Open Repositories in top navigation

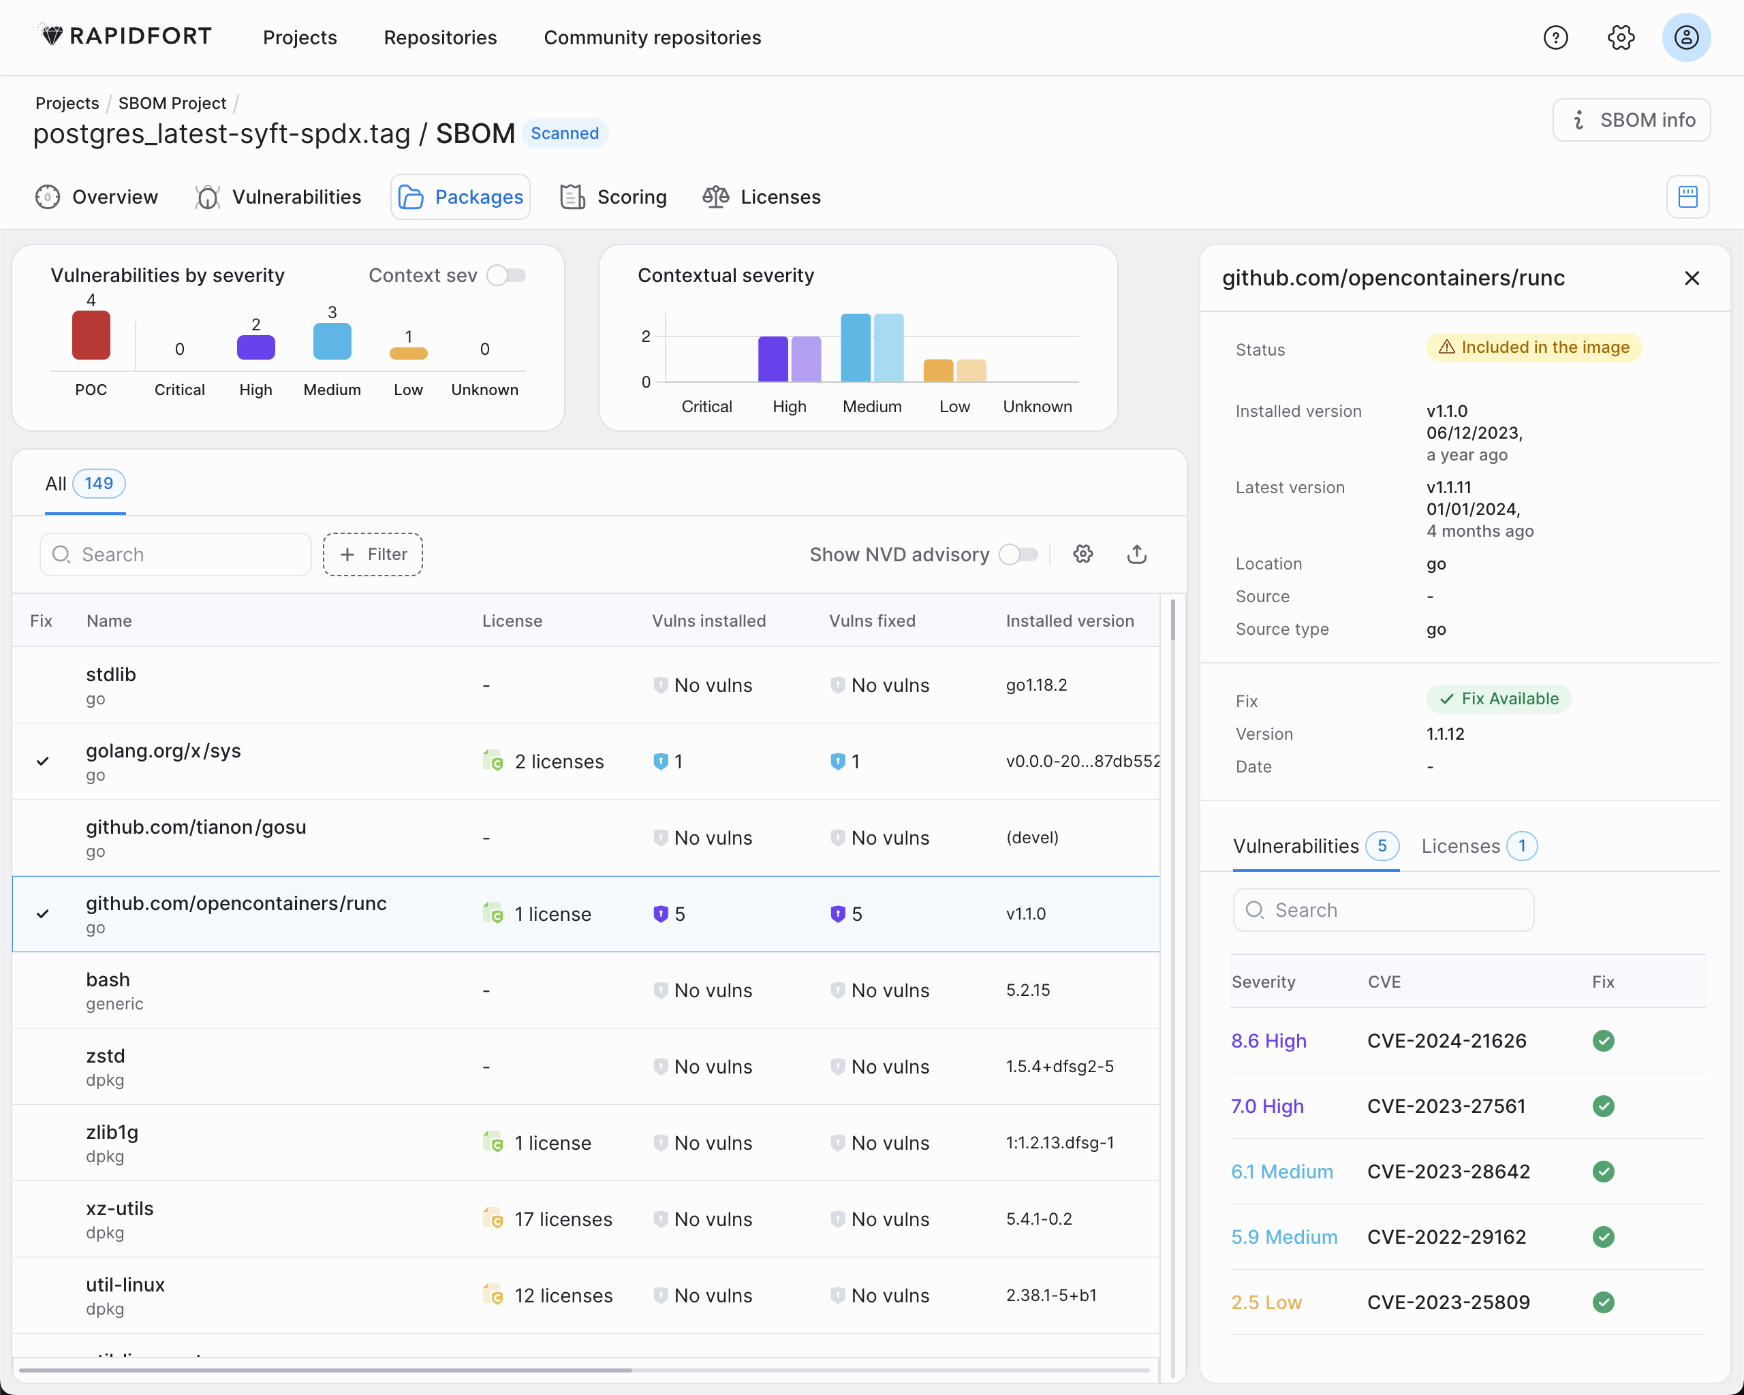440,37
